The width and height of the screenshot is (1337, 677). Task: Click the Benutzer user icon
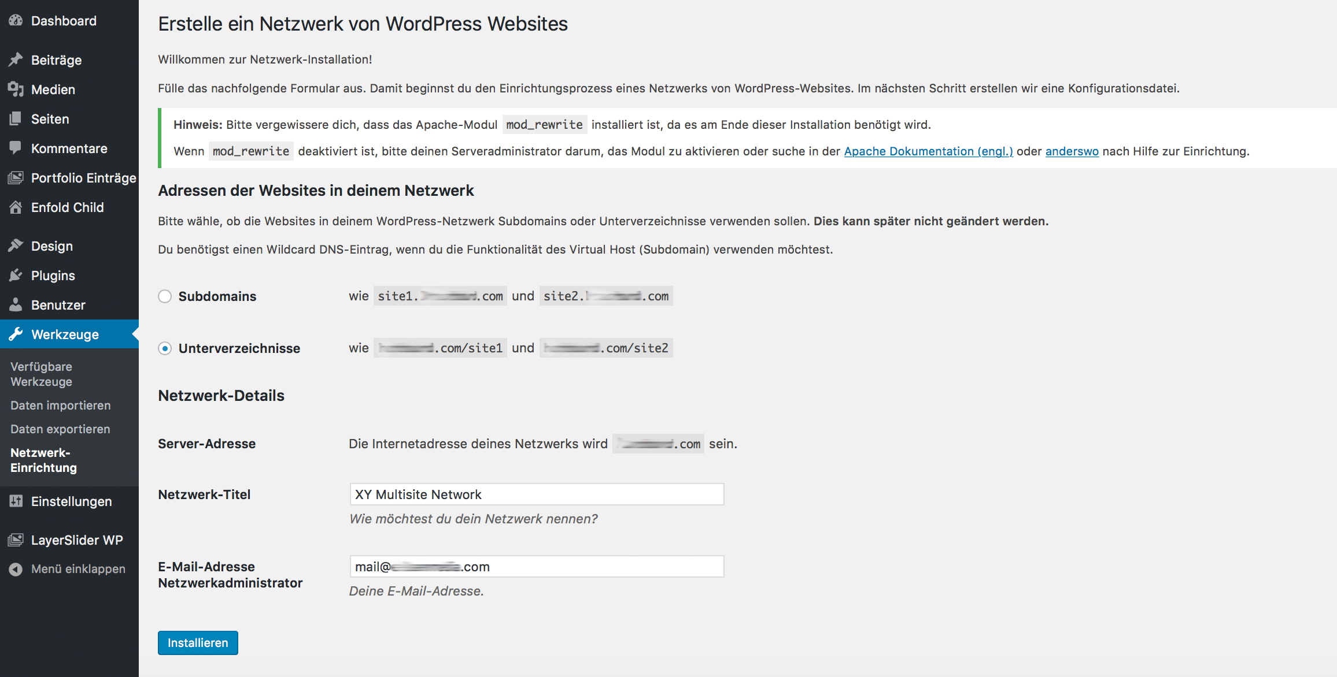click(x=16, y=304)
